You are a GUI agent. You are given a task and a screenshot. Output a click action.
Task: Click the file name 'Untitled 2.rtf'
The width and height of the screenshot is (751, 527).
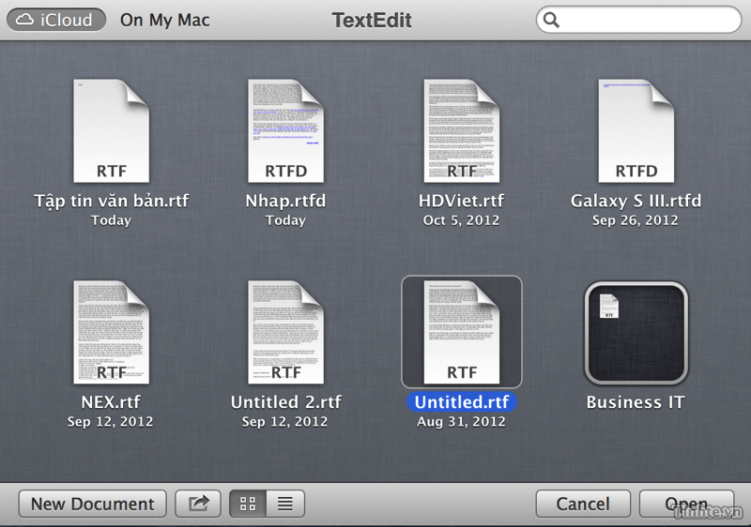pos(286,402)
